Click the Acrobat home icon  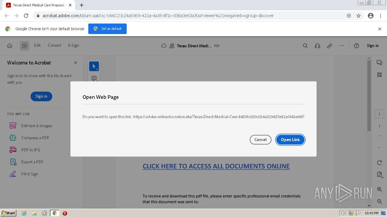[x=10, y=46]
